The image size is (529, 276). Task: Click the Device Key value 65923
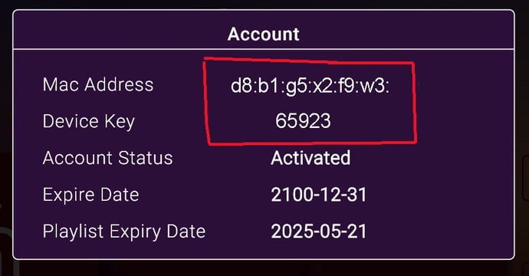click(303, 121)
